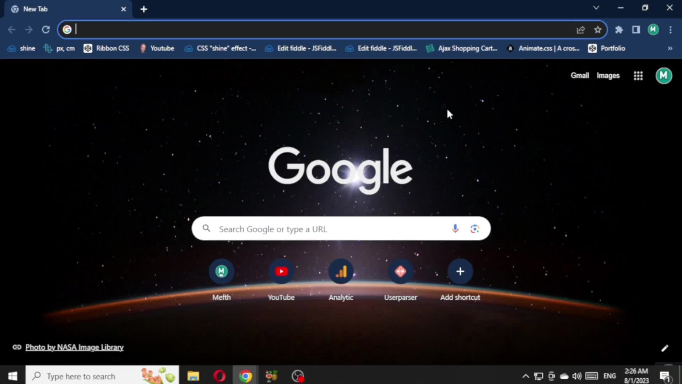Viewport: 682px width, 384px height.
Task: Open Photo by NASA Image Library link
Action: (74, 347)
